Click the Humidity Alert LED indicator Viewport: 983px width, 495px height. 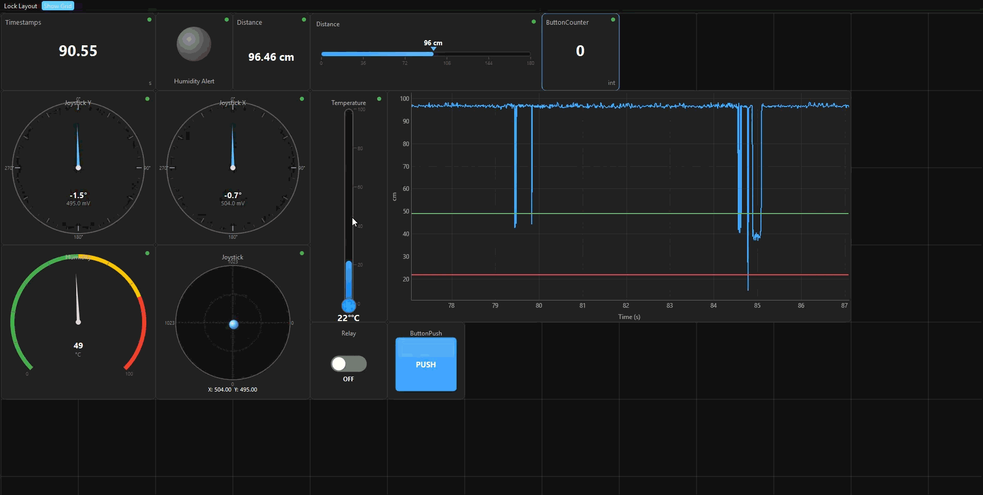pos(194,44)
